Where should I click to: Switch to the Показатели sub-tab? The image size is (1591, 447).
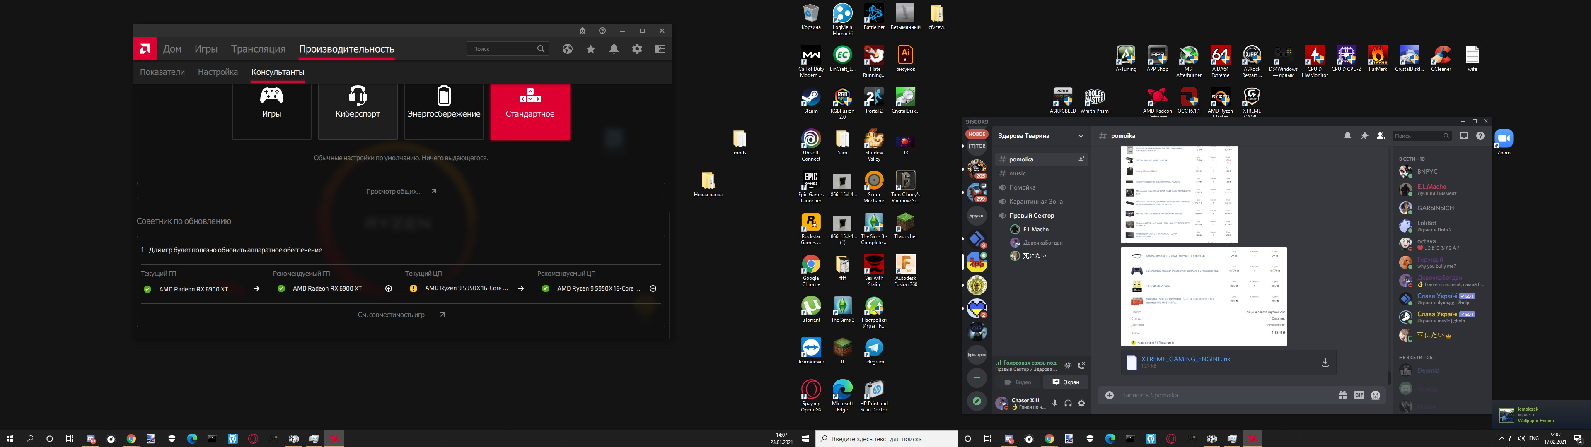tap(162, 72)
